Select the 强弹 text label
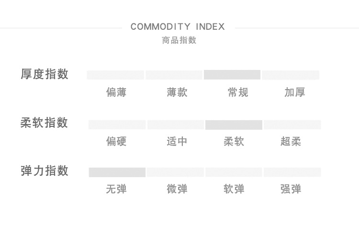 [x=291, y=189]
